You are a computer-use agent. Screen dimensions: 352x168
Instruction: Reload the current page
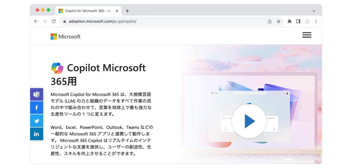click(x=54, y=21)
